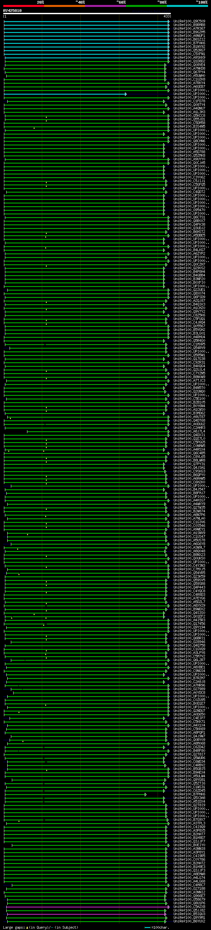The width and height of the screenshot is (211, 930).
Task: Select the UniRef100_Q27188 label
Action: coord(189,888)
